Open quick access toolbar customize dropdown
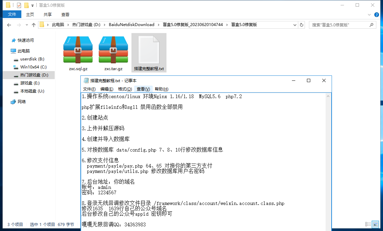The height and width of the screenshot is (231, 383). click(32, 5)
